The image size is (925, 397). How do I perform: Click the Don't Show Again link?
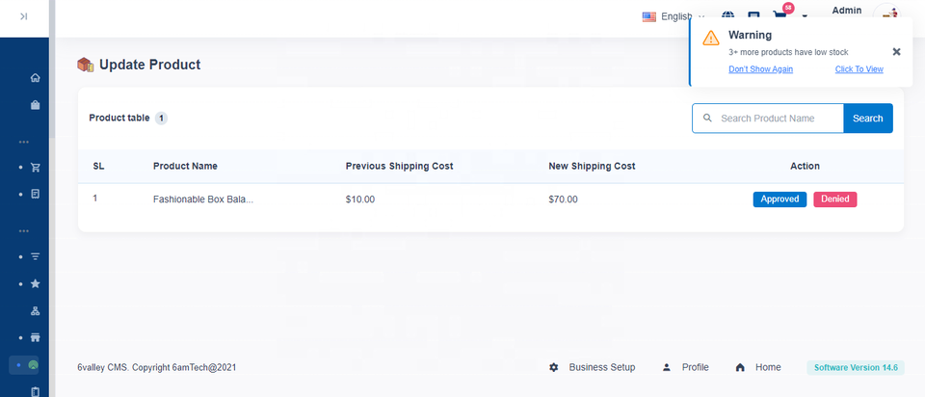760,69
